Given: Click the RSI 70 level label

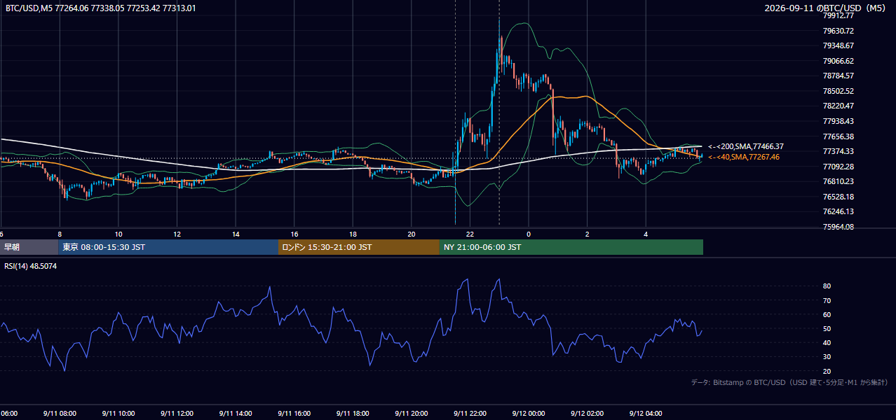Looking at the screenshot, I should pyautogui.click(x=827, y=300).
